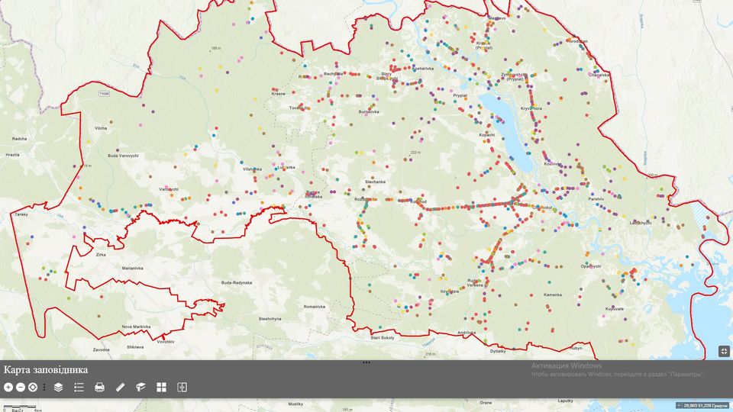Image resolution: width=733 pixels, height=412 pixels.
Task: Enable the coordinate picker crosshair icon
Action: pyautogui.click(x=679, y=406)
